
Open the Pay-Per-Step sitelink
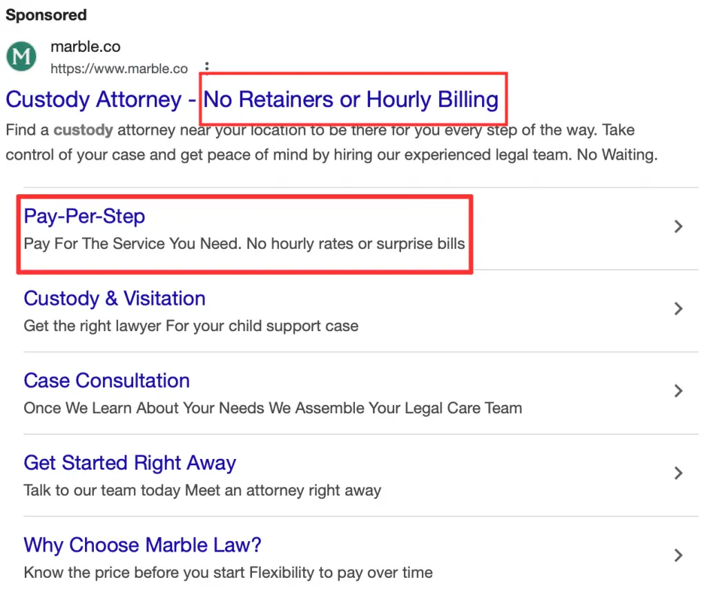point(84,216)
